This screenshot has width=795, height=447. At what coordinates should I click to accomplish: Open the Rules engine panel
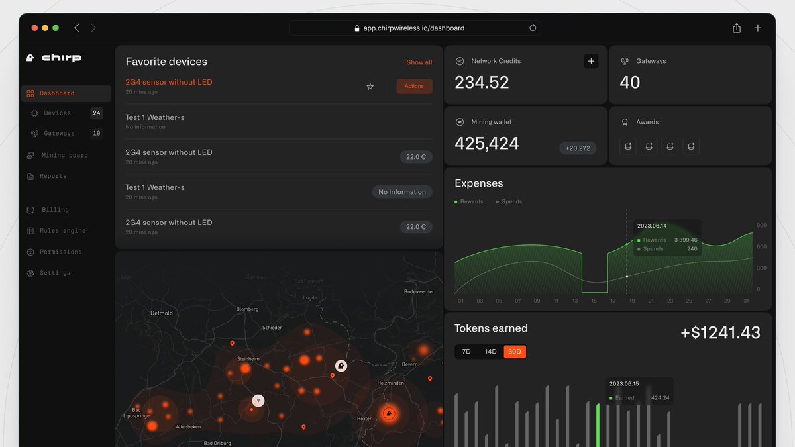click(61, 230)
